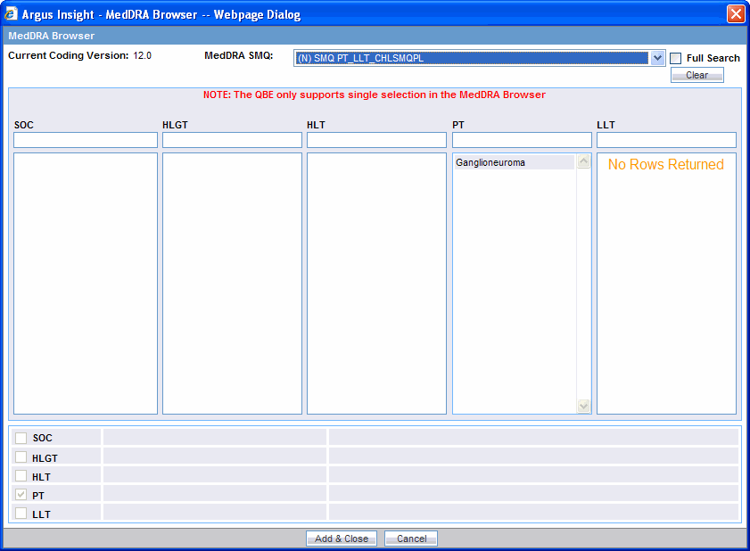Image resolution: width=750 pixels, height=551 pixels.
Task: Toggle the PT checkbox at bottom
Action: [x=21, y=494]
